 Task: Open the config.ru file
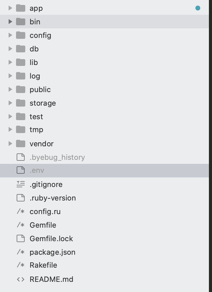45,212
